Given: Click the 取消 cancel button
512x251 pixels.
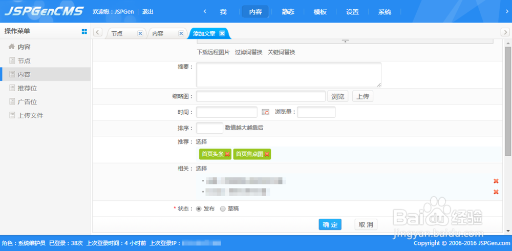Looking at the screenshot, I should [366, 224].
